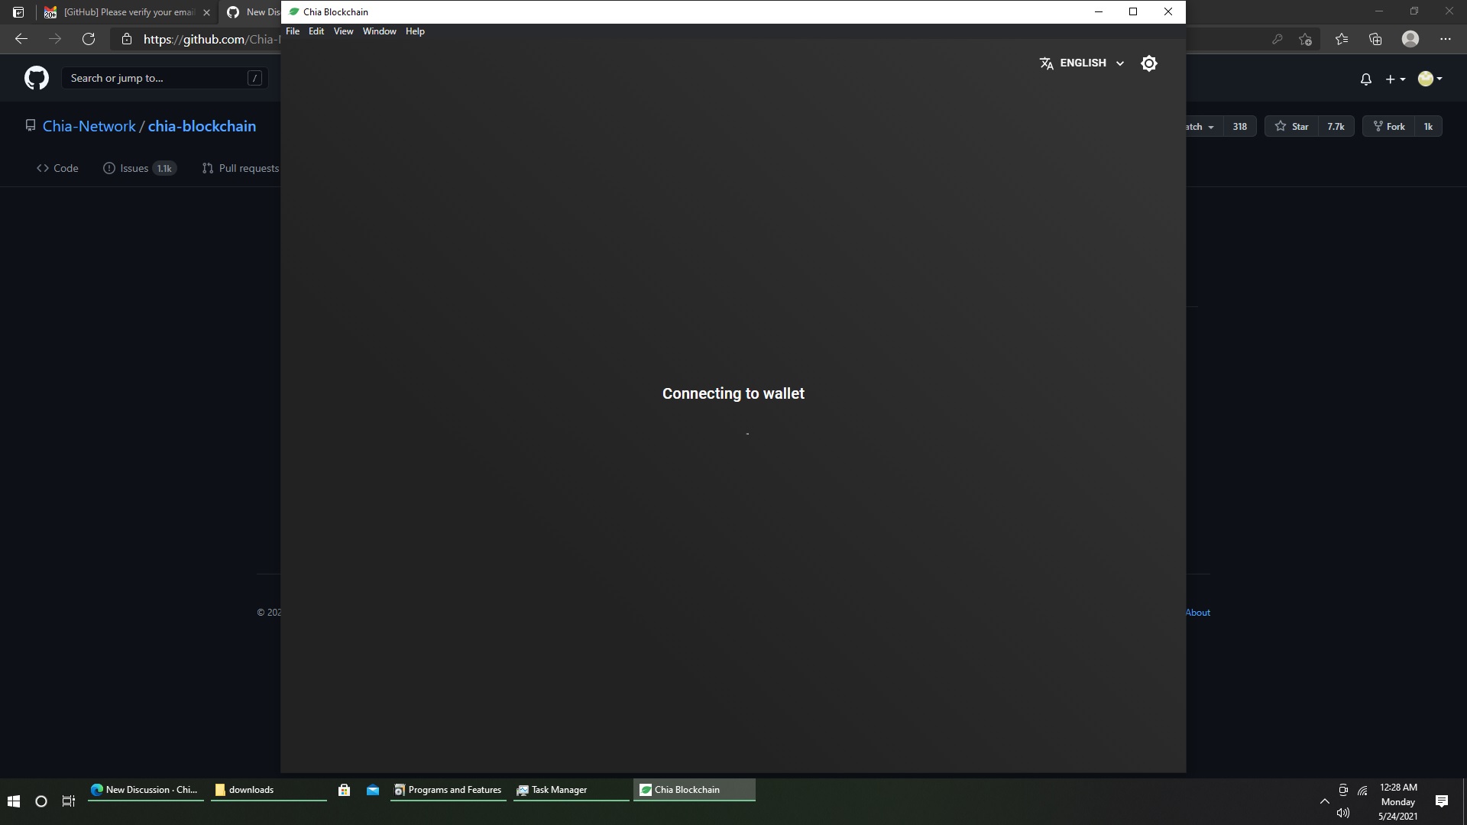The height and width of the screenshot is (825, 1467).
Task: Add this page to favorites star icon
Action: pos(1306,39)
